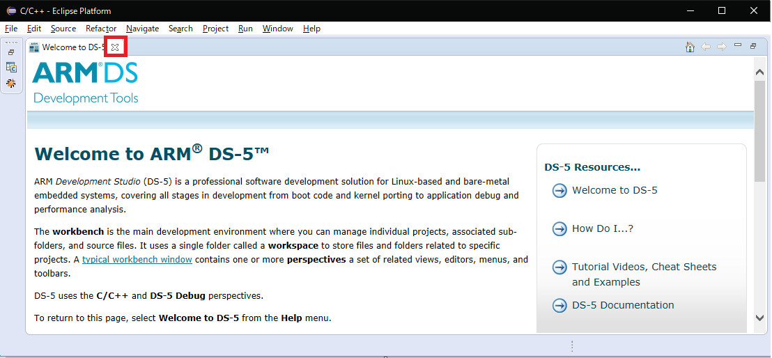Image resolution: width=772 pixels, height=358 pixels.
Task: Close the Welcome to DS-5 tab
Action: [x=115, y=47]
